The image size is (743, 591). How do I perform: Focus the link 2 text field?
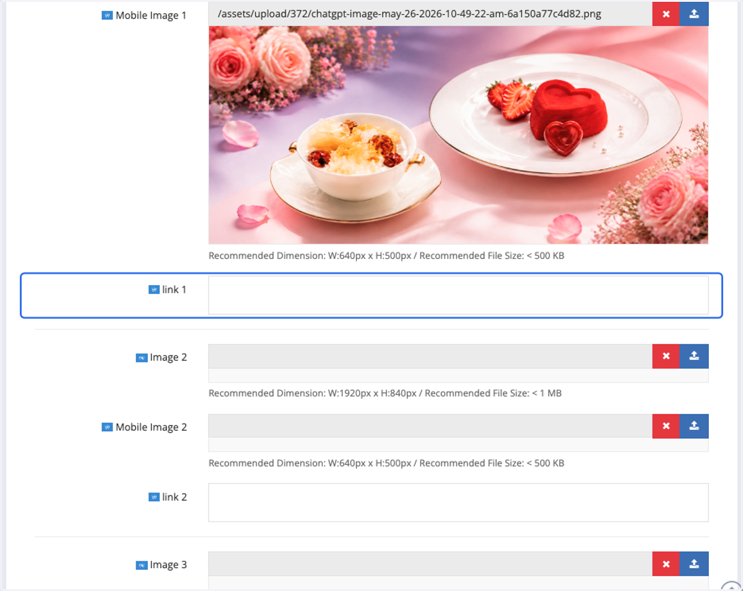458,502
